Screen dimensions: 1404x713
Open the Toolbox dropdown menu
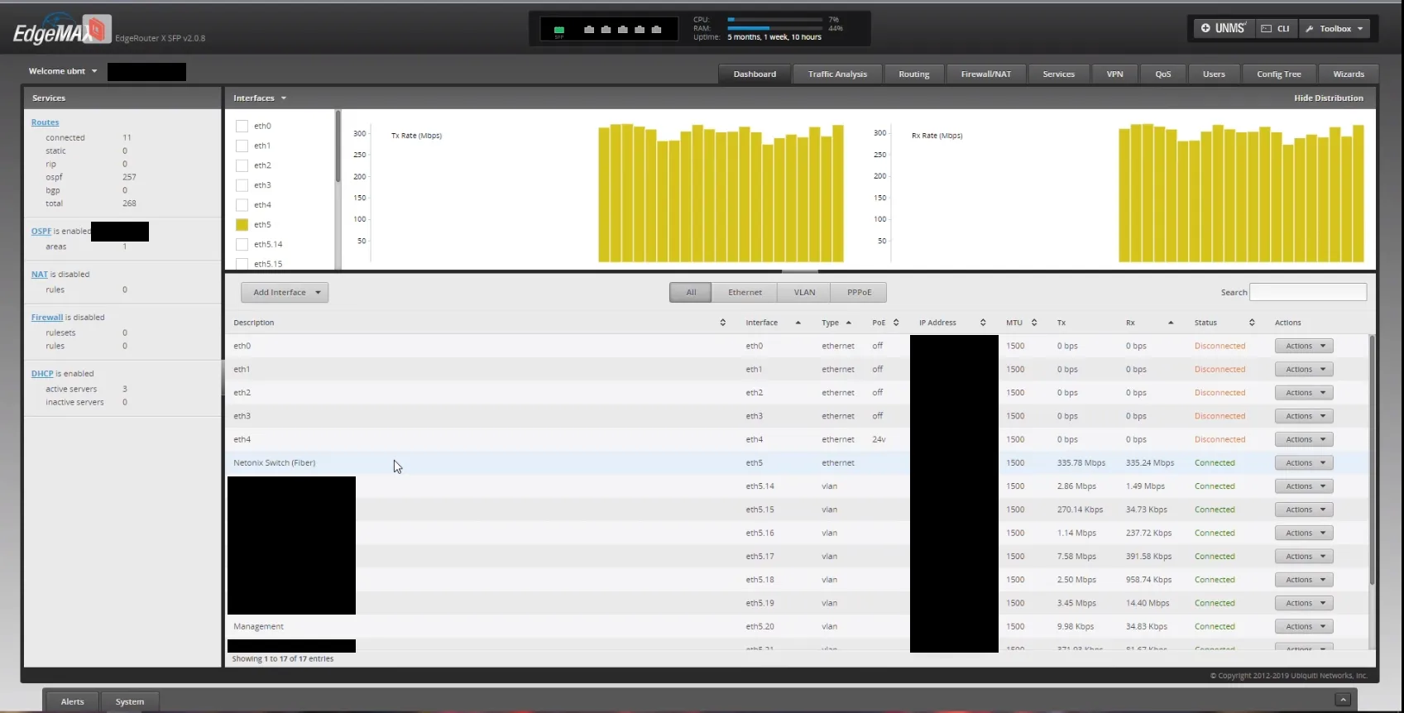click(x=1334, y=28)
